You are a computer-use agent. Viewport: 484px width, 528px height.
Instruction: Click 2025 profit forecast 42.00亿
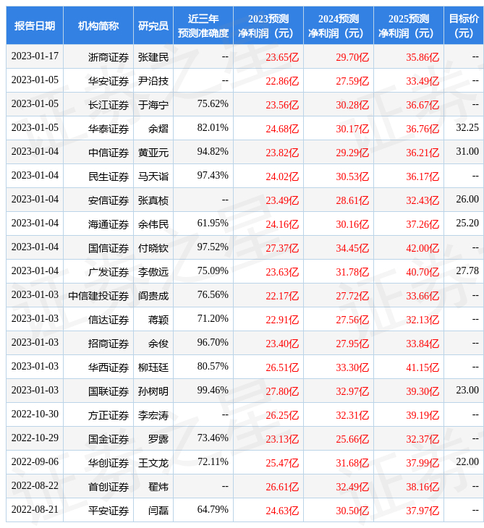coord(423,248)
